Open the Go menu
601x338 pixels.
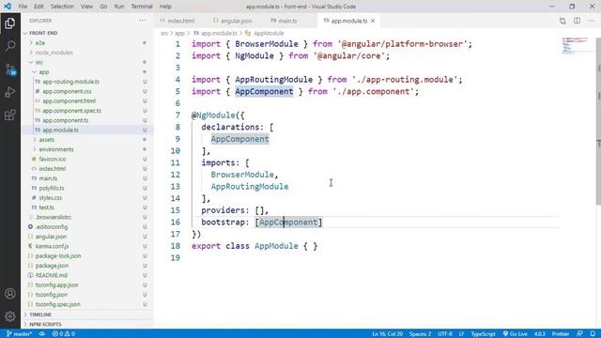point(103,7)
